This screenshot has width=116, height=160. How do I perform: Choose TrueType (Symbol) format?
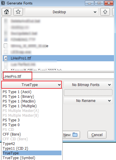pos(32,158)
